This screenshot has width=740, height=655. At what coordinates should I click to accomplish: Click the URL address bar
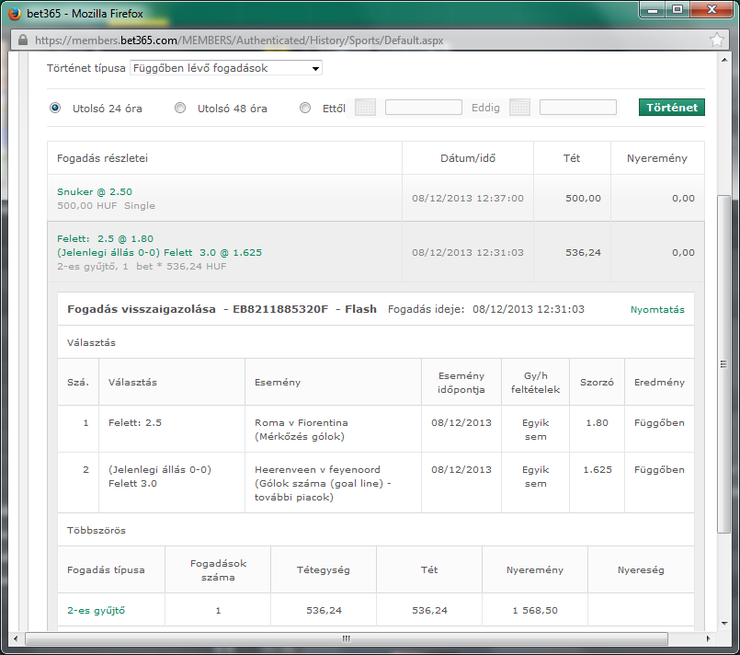point(368,40)
